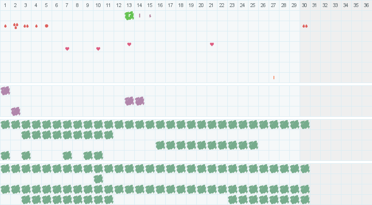372x205 pixels.
Task: Click the purple scribble on day 2
Action: pyautogui.click(x=15, y=111)
